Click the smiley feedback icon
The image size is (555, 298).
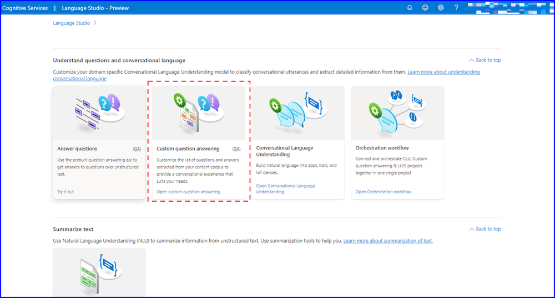(x=425, y=7)
